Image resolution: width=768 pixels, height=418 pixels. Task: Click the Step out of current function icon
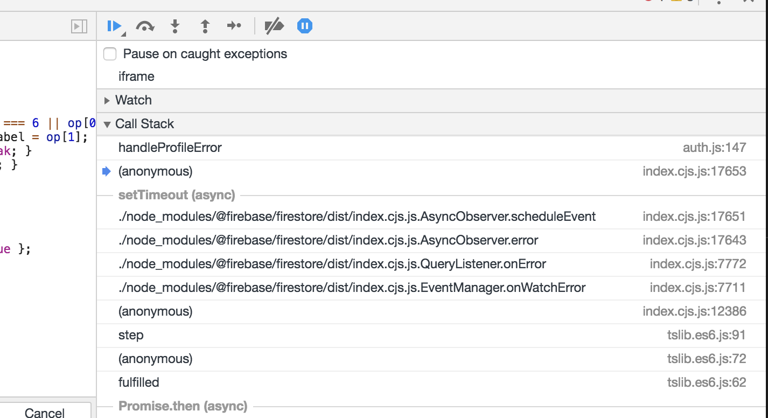[205, 25]
